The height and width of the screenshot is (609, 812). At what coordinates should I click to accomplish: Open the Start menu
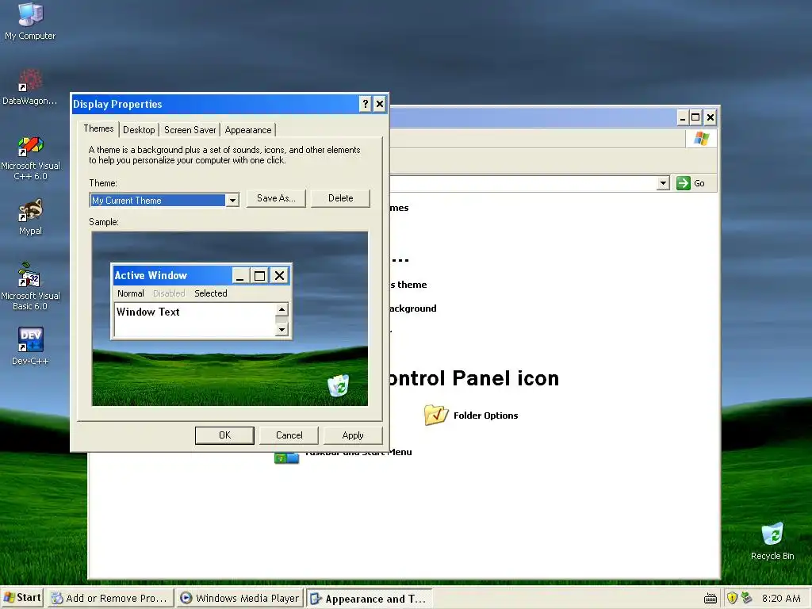click(21, 598)
